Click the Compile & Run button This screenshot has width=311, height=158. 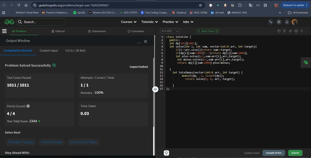(274, 153)
